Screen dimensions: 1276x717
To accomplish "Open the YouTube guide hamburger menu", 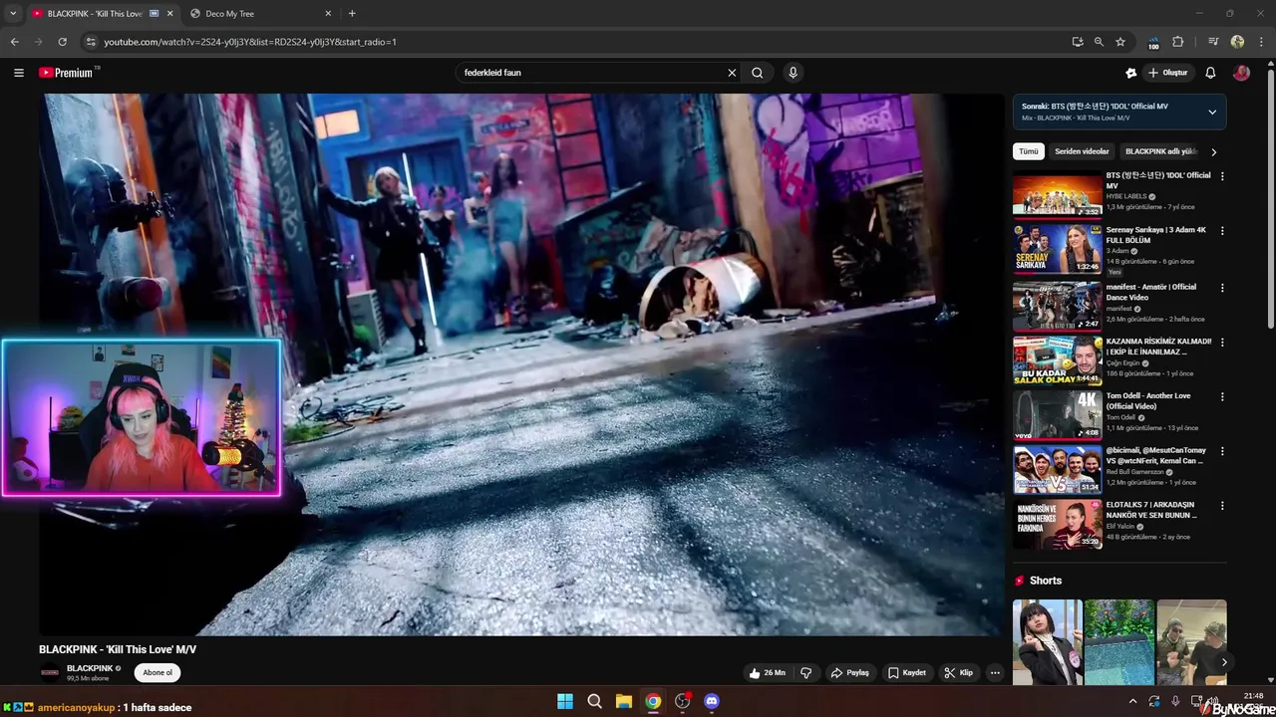I will click(19, 73).
